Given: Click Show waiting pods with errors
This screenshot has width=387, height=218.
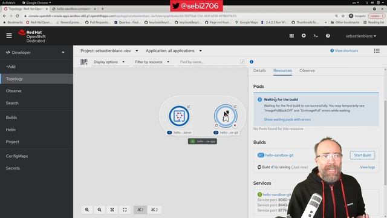Looking at the screenshot, I should 287,119.
